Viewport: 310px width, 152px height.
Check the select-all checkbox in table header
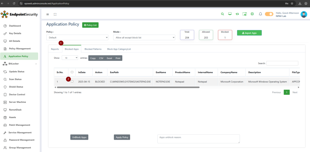tap(72, 72)
